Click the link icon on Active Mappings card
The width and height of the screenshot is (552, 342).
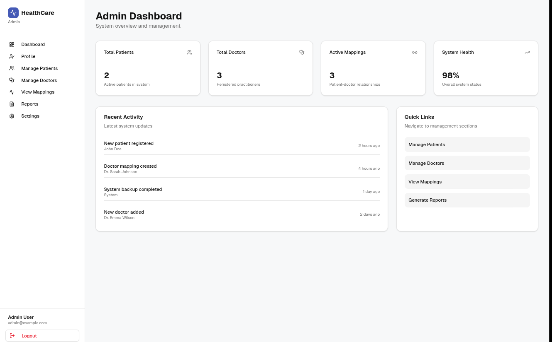[x=415, y=52]
